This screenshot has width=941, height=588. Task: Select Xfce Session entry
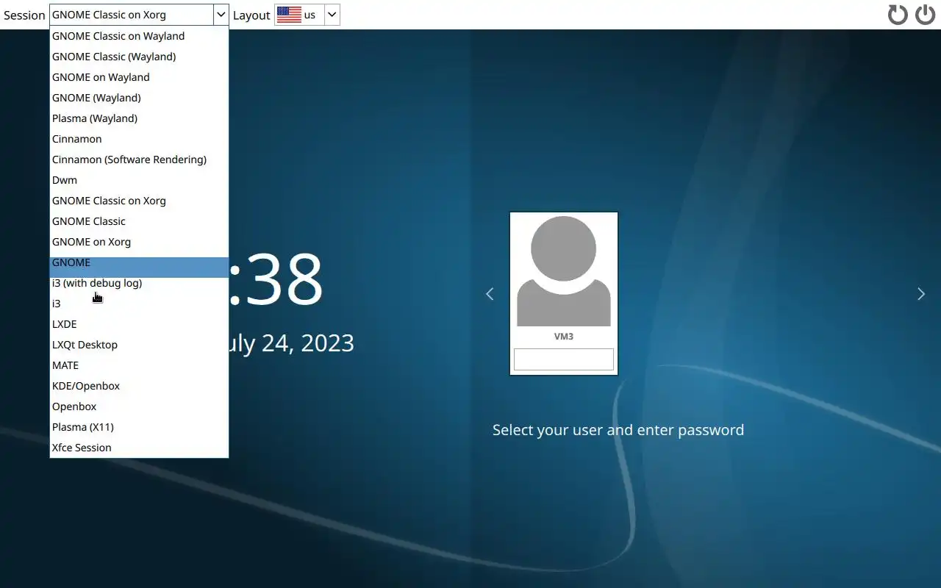pyautogui.click(x=139, y=448)
